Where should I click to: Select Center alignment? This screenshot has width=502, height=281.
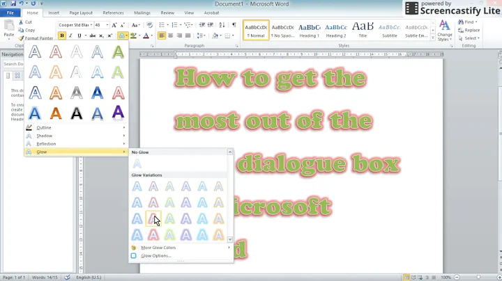coord(171,35)
